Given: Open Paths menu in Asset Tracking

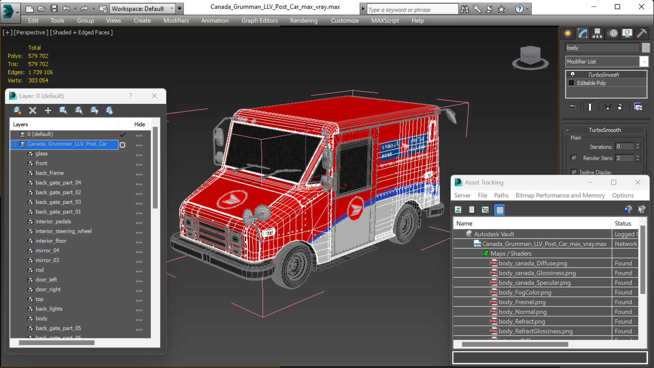Looking at the screenshot, I should (x=501, y=195).
